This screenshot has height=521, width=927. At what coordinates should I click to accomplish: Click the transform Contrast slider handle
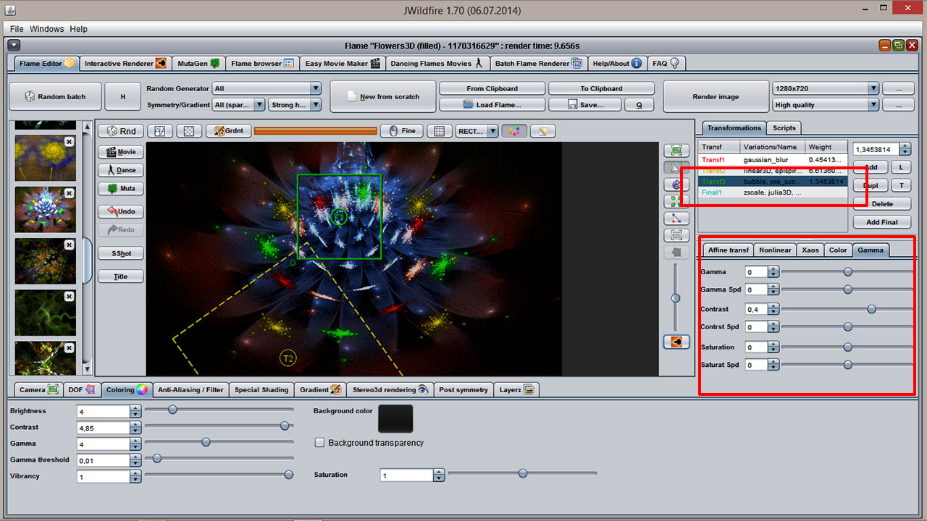pyautogui.click(x=871, y=309)
